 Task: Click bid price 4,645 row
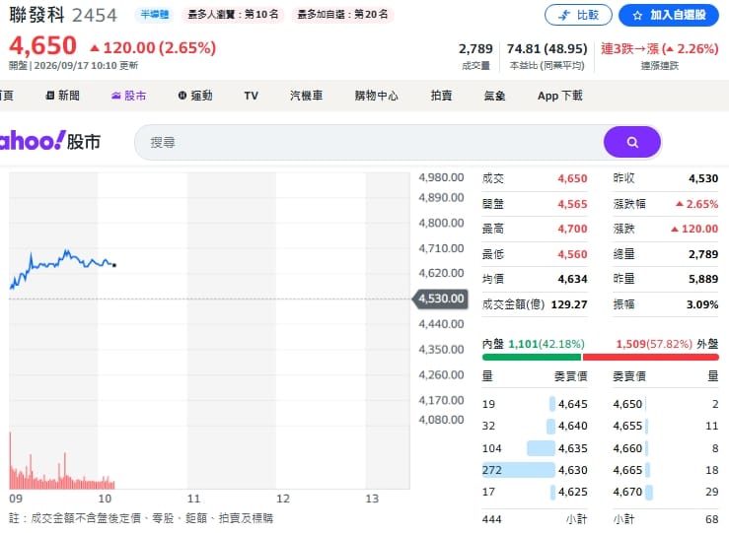[x=535, y=404]
